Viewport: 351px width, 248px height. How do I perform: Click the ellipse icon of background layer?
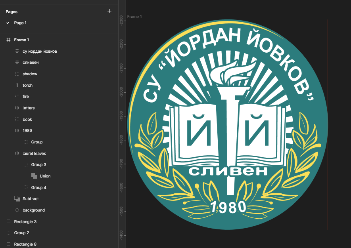pyautogui.click(x=17, y=210)
